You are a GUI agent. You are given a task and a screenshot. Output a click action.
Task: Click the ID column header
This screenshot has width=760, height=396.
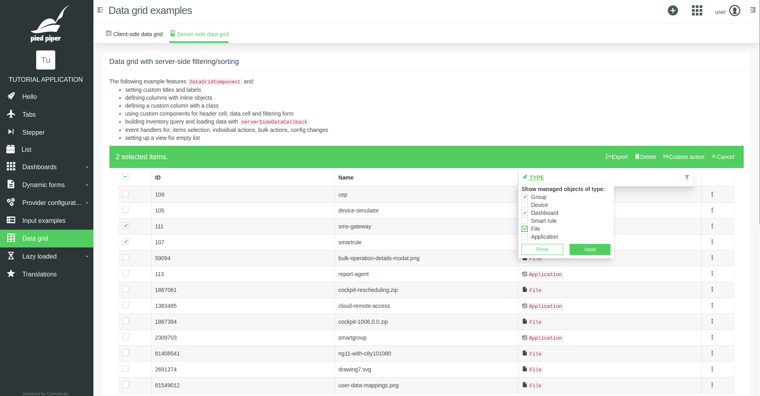coord(158,178)
